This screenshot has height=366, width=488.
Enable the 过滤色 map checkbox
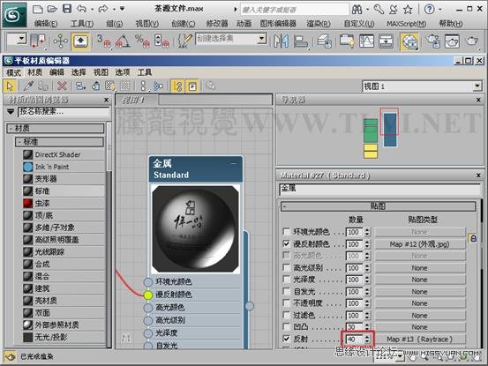(286, 315)
